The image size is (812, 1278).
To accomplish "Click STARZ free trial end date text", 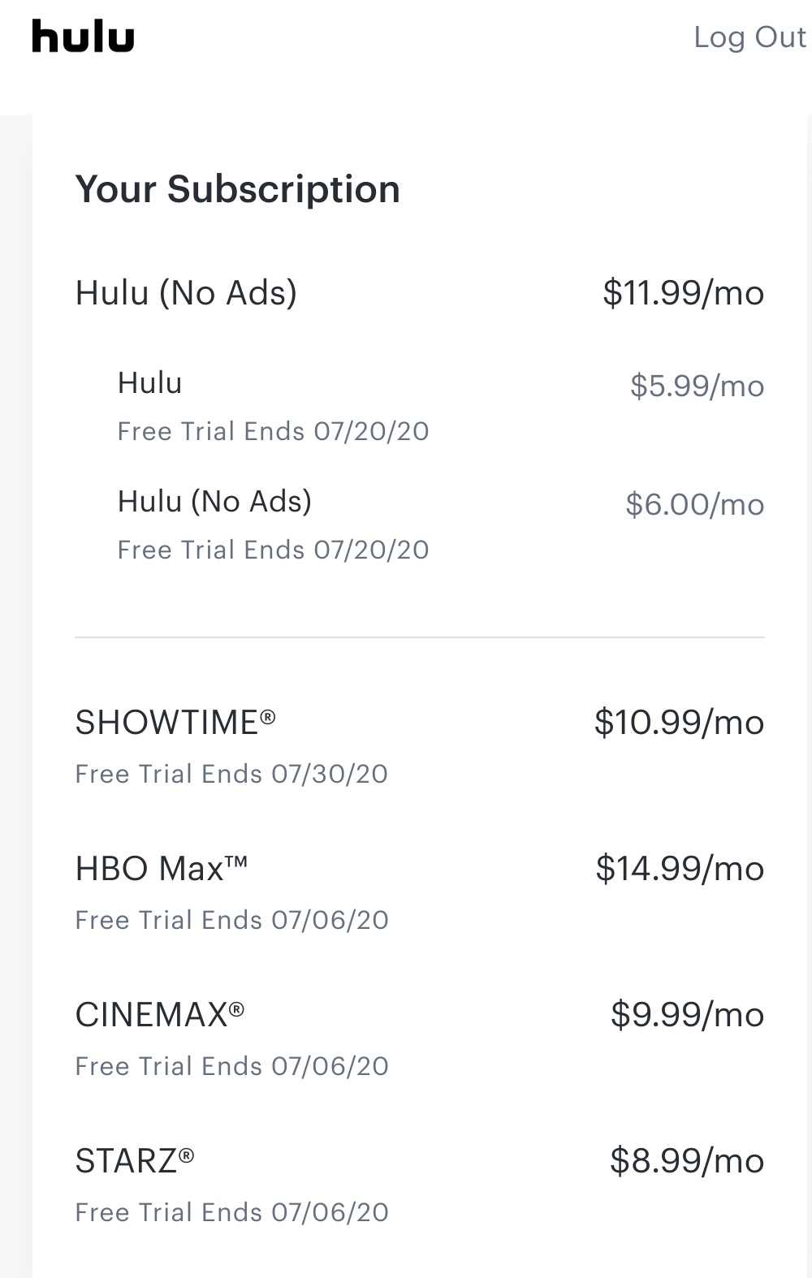I will (231, 1212).
